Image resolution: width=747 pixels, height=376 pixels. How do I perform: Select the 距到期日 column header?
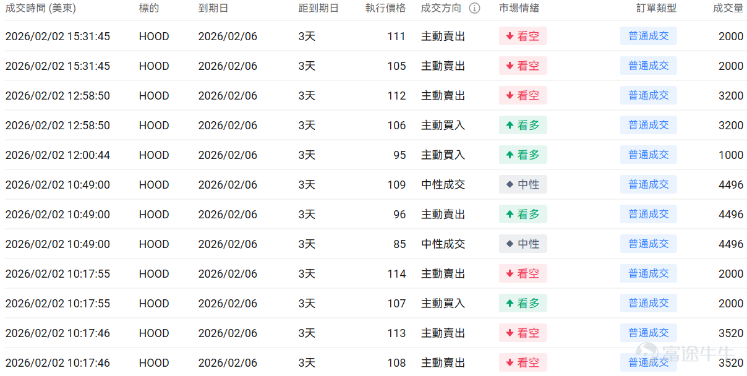(x=318, y=9)
